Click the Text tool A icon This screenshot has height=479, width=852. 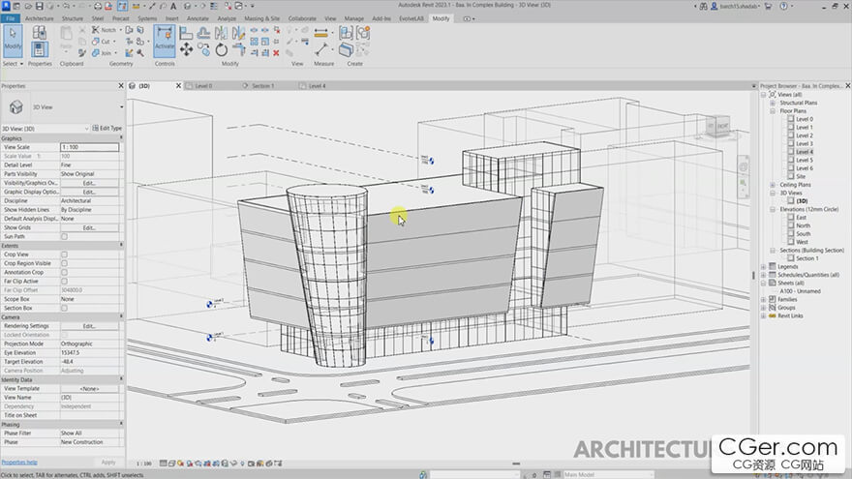173,6
